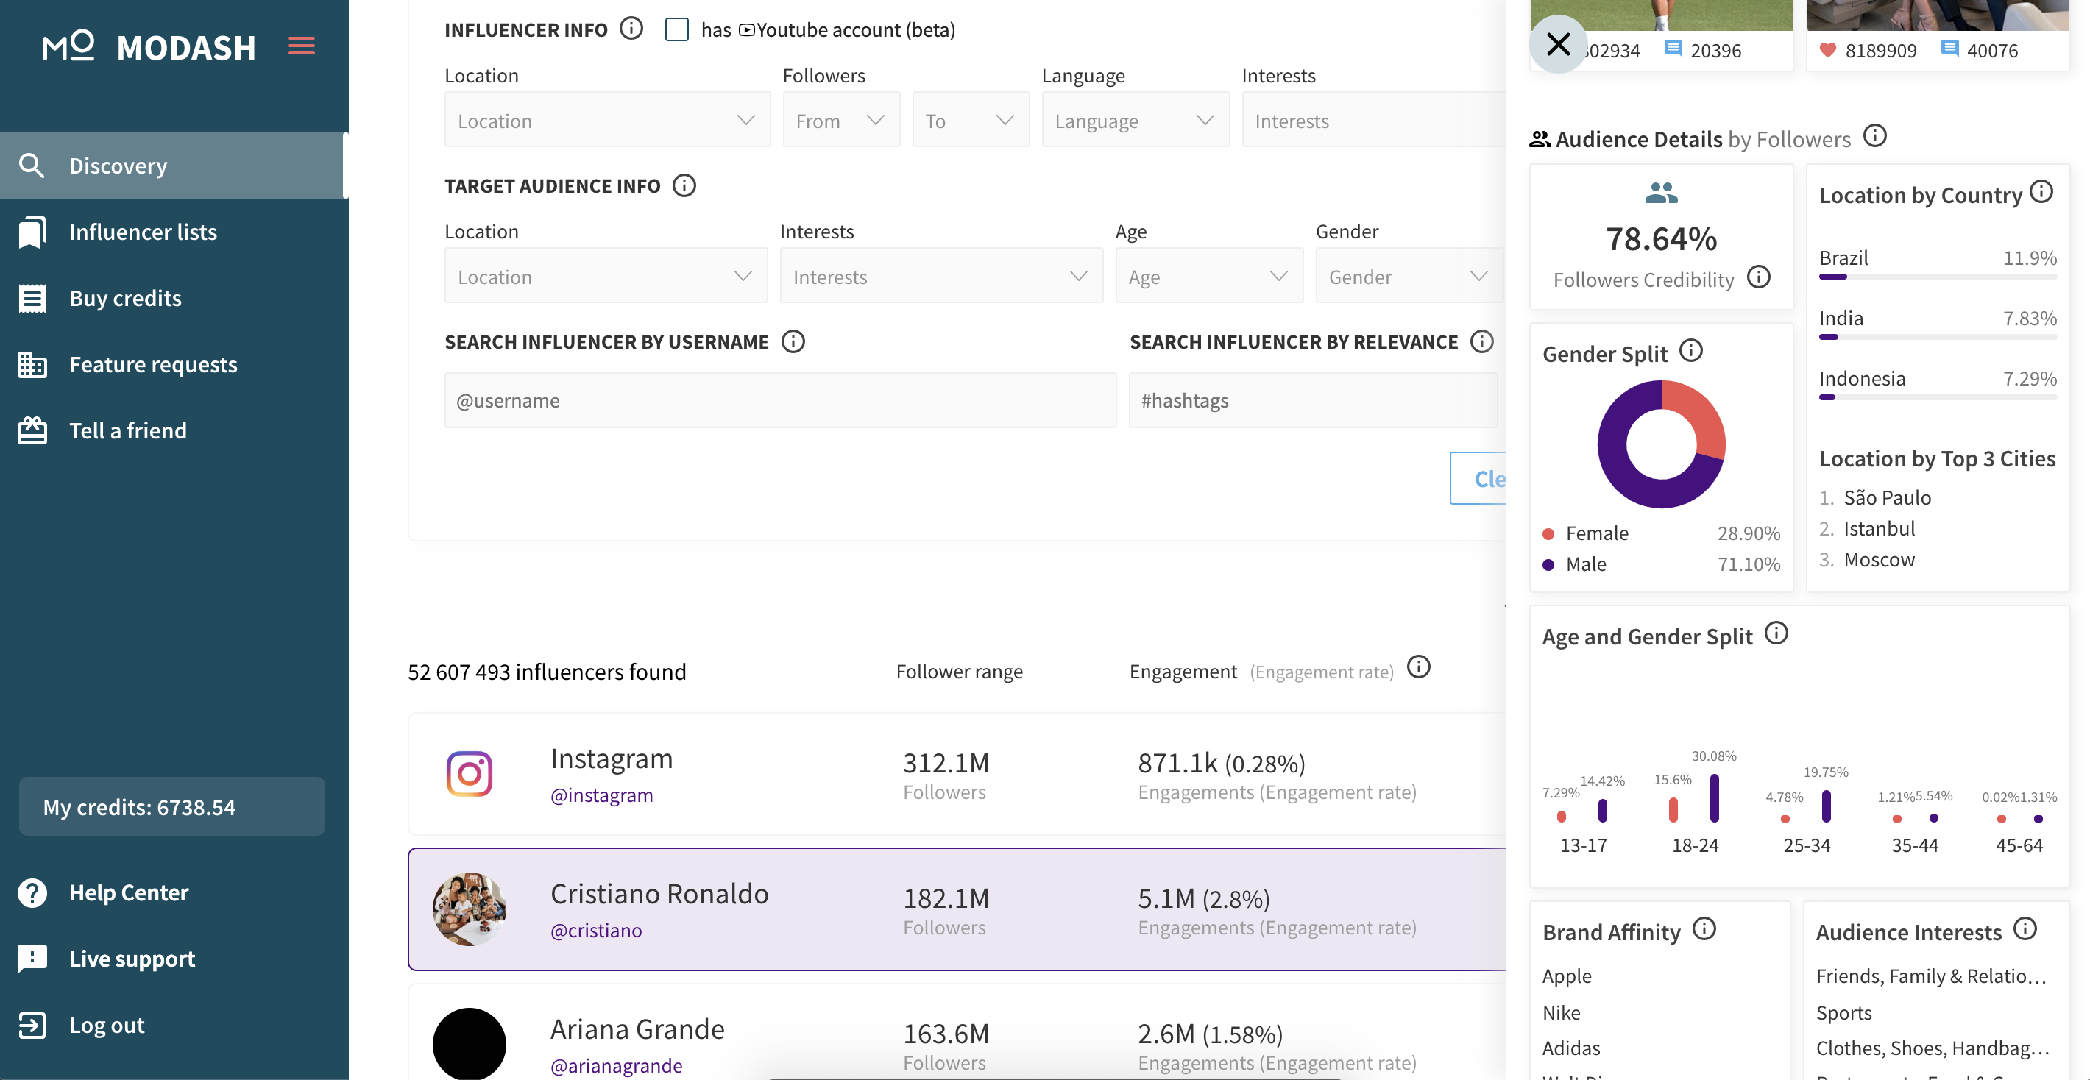Open Buy credits in the sidebar
Screen dimensions: 2090x1080
tap(125, 299)
